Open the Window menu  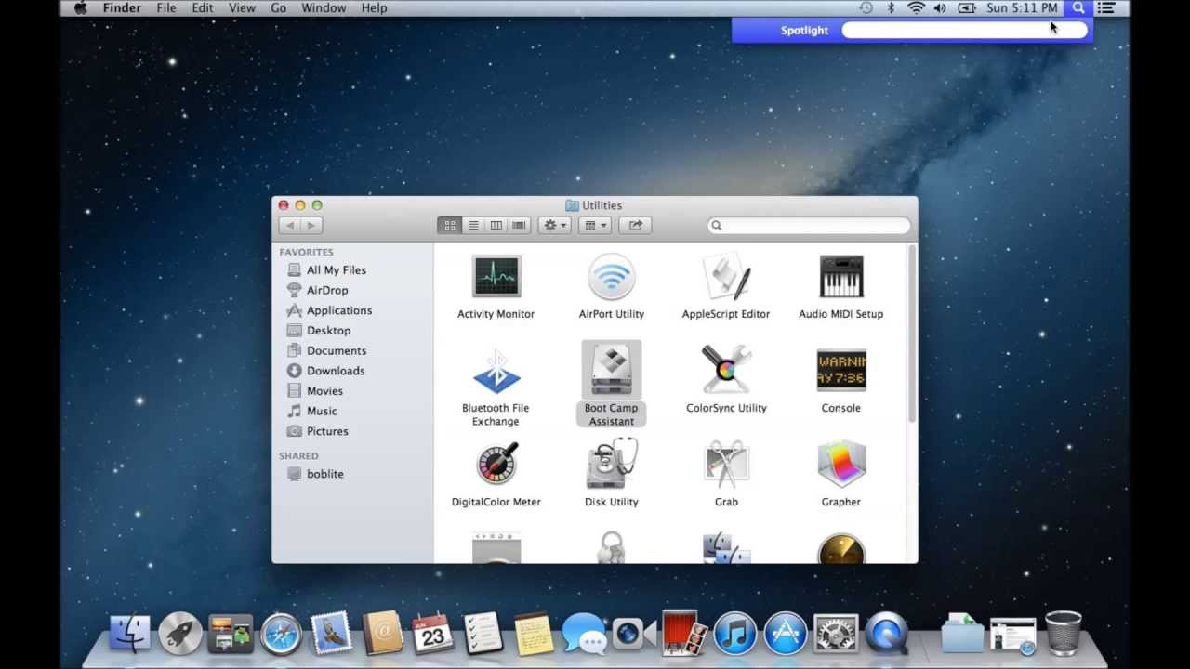coord(324,8)
